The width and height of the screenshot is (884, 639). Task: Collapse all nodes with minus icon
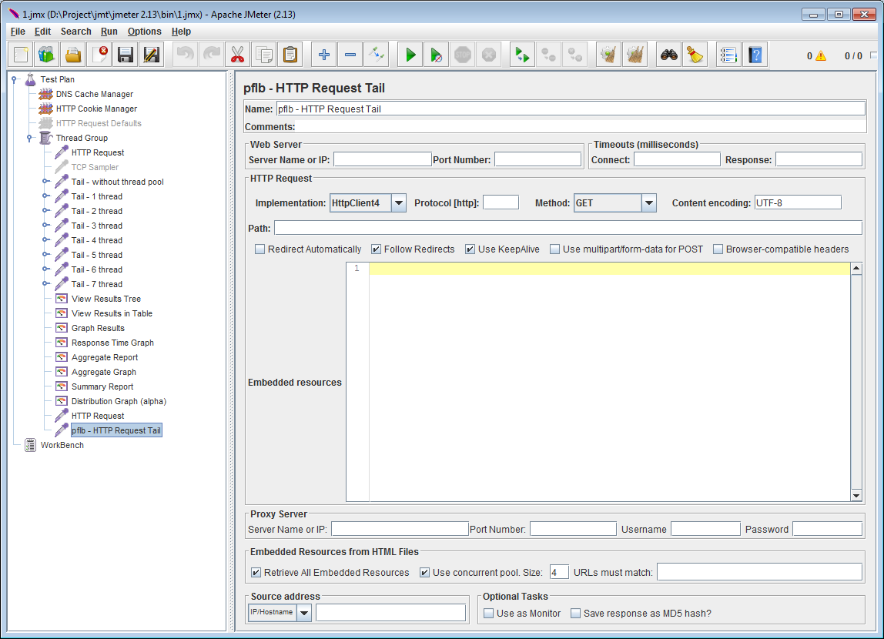(350, 55)
